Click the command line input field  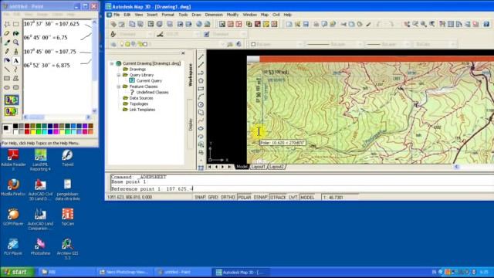click(x=301, y=188)
